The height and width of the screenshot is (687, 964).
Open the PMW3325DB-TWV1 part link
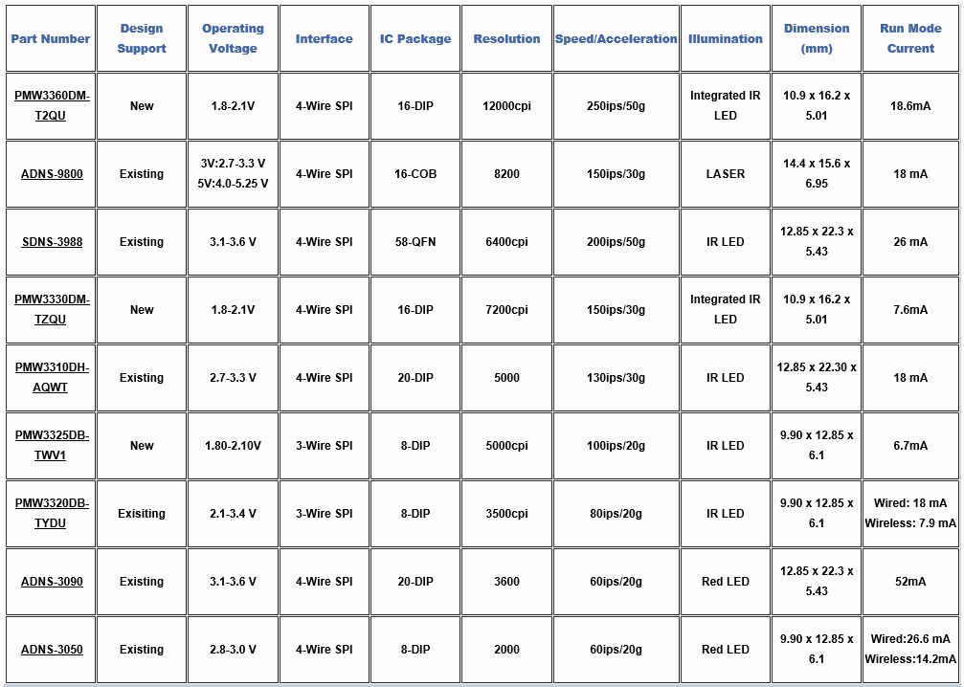52,445
